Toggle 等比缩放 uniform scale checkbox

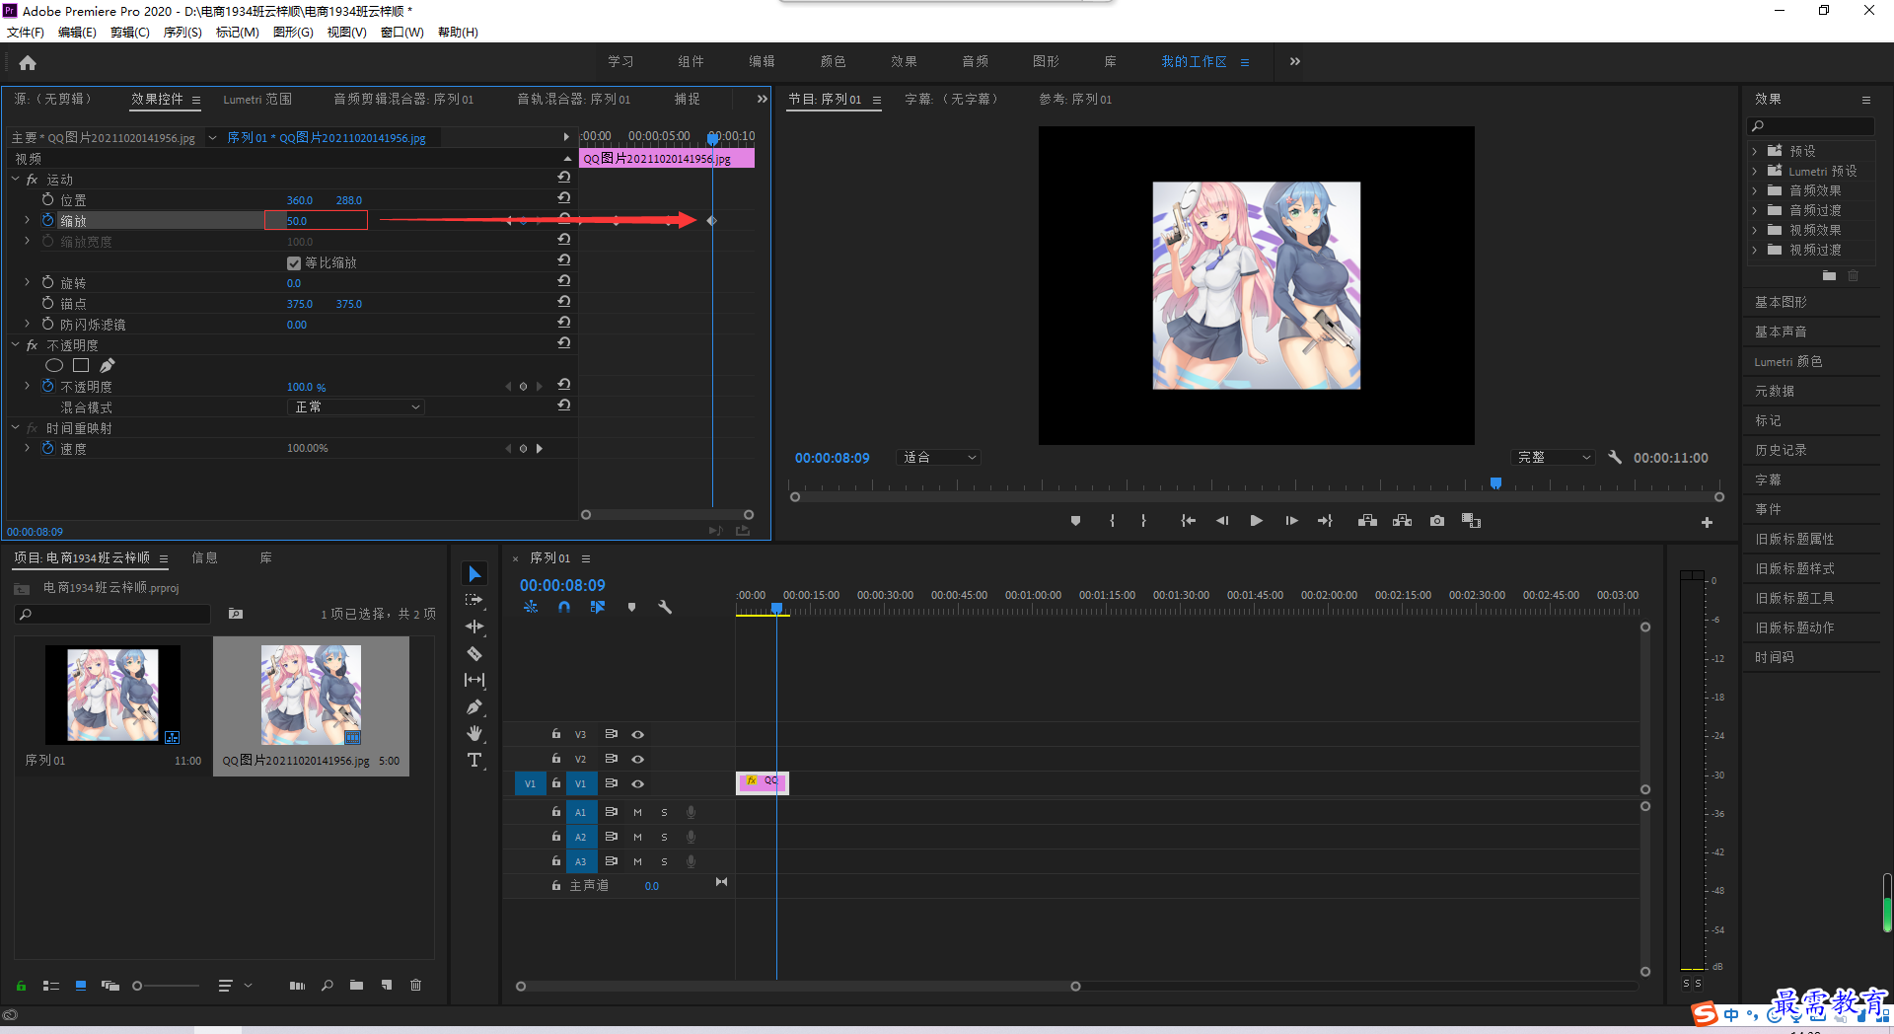coord(294,262)
